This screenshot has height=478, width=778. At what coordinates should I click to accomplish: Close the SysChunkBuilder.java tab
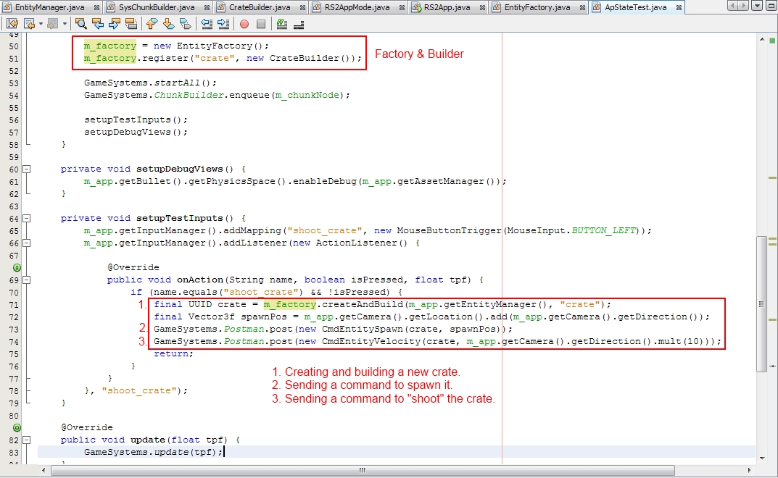[207, 8]
